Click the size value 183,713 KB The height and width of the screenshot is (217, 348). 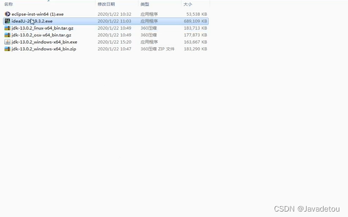point(195,28)
